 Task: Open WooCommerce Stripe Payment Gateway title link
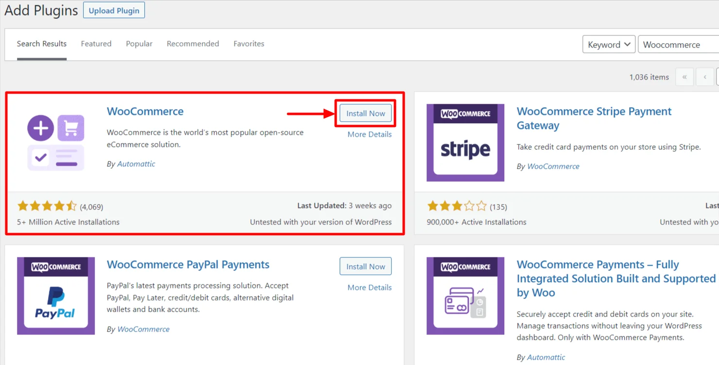click(x=594, y=118)
